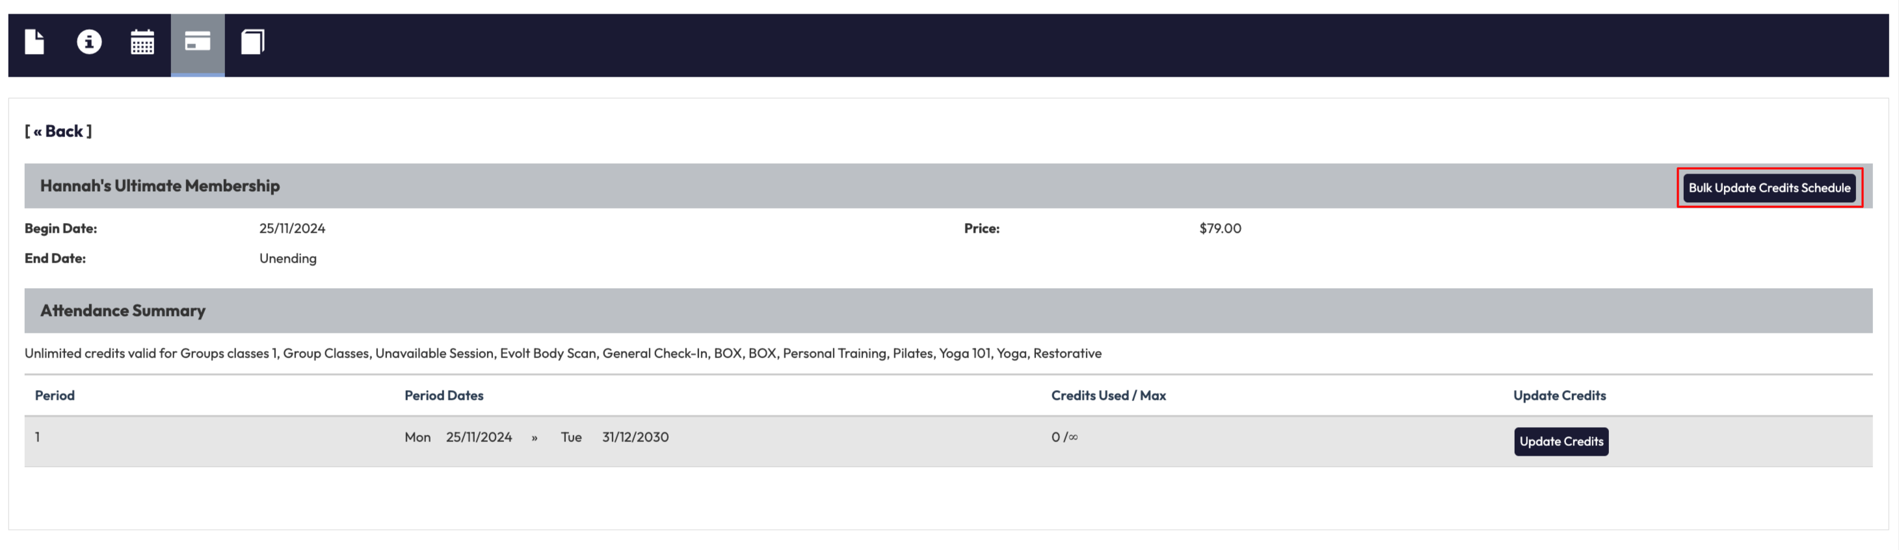
Task: Click the Period Dates column header
Action: 444,395
